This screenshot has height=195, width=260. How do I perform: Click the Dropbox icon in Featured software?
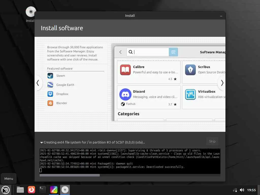click(x=50, y=94)
